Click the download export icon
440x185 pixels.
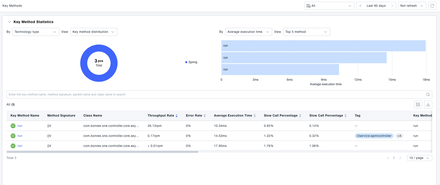pyautogui.click(x=428, y=105)
